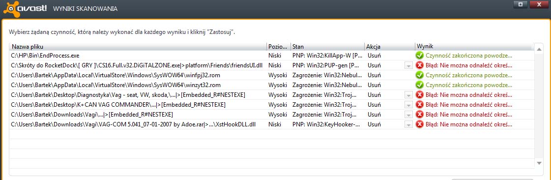The image size is (551, 180).
Task: Click Niski level cell for EndProcess.exe
Action: pos(275,56)
